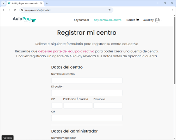Click the AulaPay account menu label
The height and width of the screenshot is (140, 176).
(x=149, y=20)
